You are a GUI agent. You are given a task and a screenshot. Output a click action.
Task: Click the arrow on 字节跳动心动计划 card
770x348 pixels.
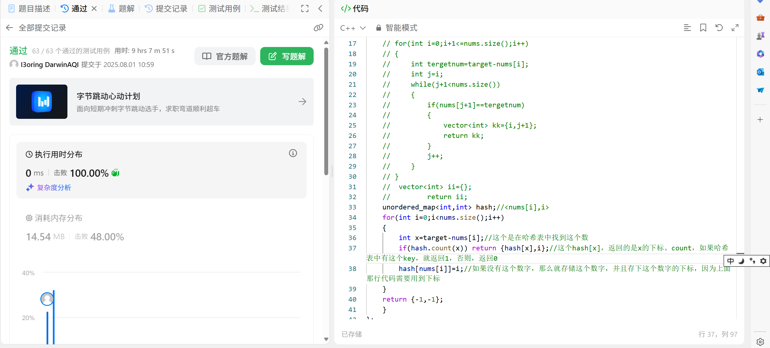pyautogui.click(x=302, y=102)
